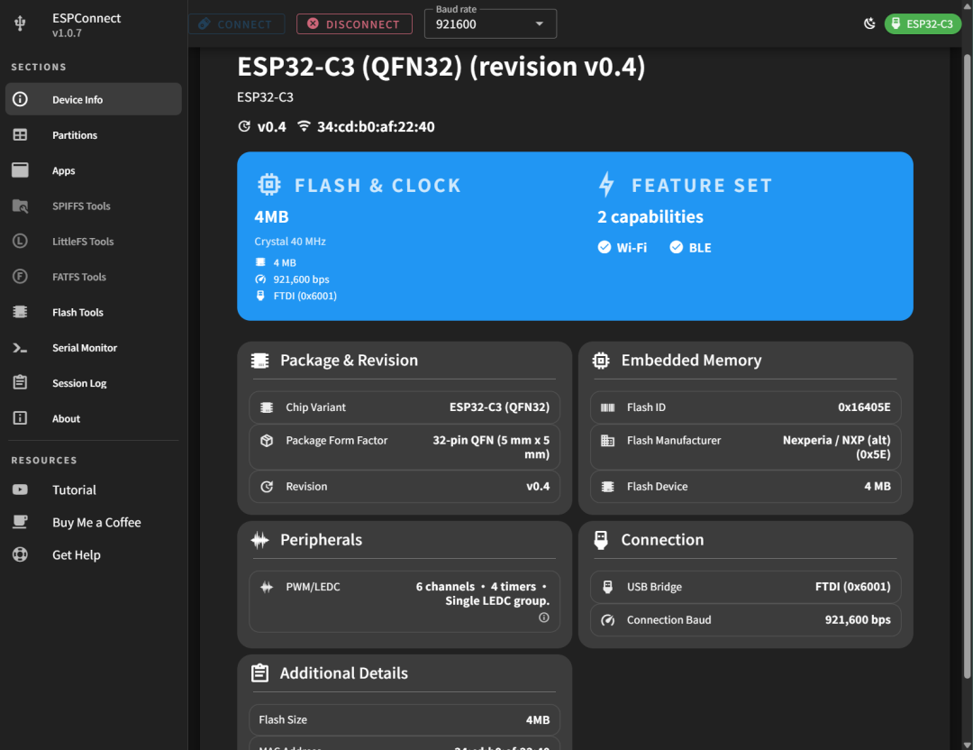Click the Serial Monitor terminal icon

(x=21, y=348)
